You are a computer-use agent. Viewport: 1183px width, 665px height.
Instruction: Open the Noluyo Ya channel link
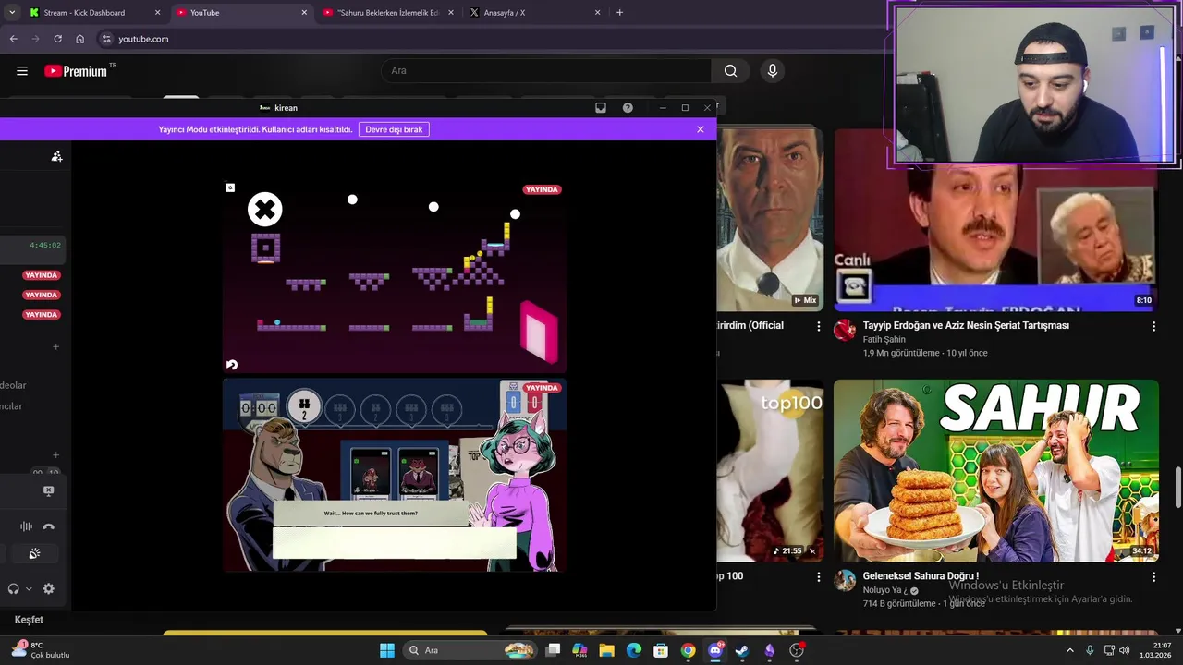point(885,590)
